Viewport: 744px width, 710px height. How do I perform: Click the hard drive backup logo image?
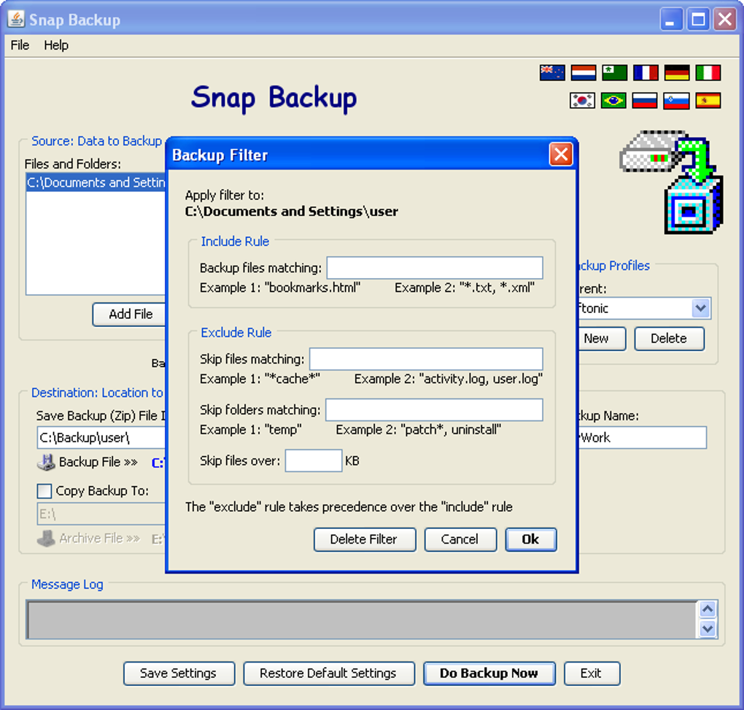(671, 182)
